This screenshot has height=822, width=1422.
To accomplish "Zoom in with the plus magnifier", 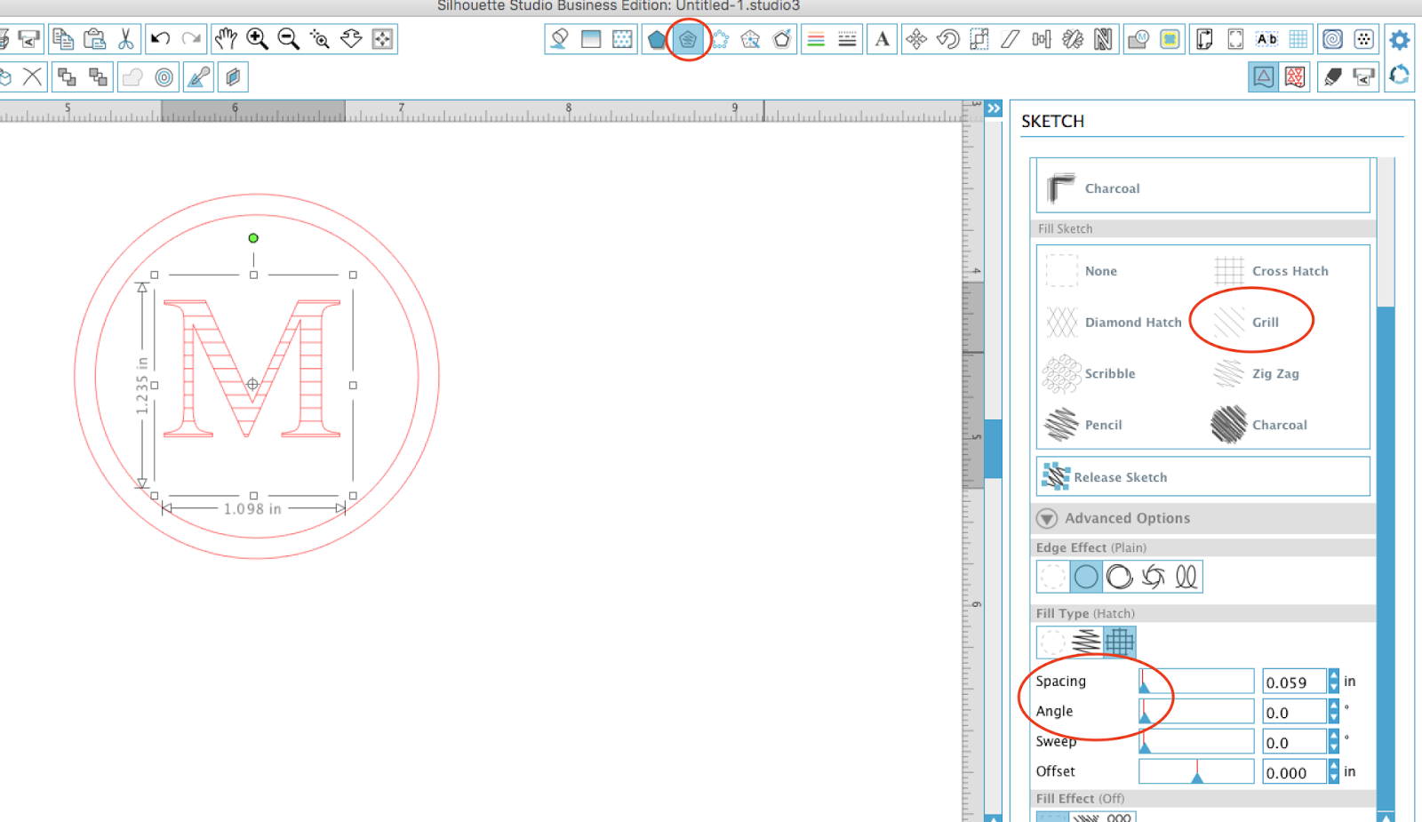I will (x=257, y=39).
